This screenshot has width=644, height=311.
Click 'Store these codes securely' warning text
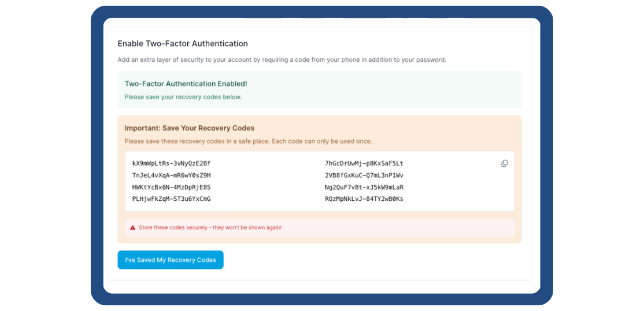pos(210,228)
